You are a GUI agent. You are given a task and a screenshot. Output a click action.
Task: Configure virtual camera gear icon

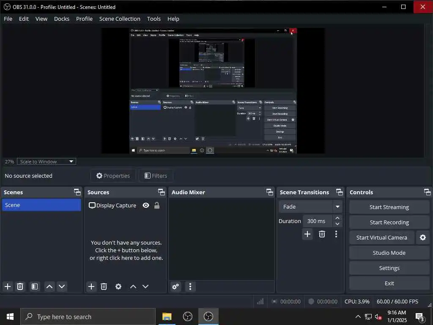point(423,237)
